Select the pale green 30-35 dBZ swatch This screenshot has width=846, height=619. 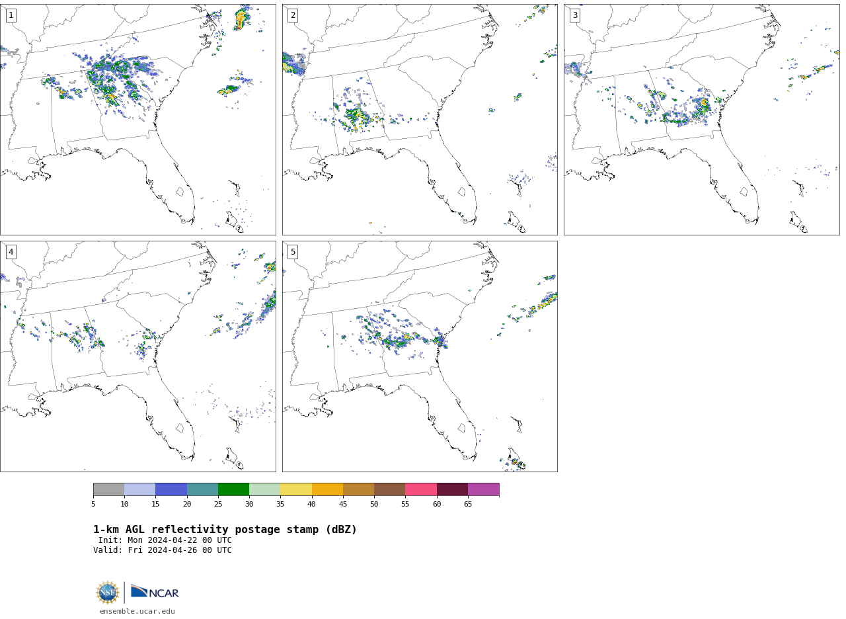pos(265,489)
